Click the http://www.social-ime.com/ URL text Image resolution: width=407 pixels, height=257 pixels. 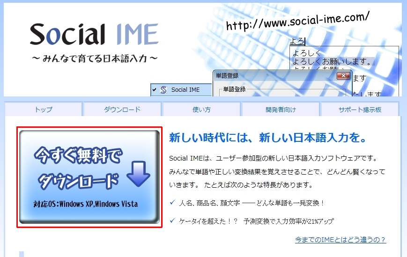click(298, 21)
